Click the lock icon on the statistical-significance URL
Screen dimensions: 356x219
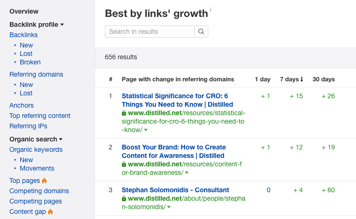click(x=124, y=113)
